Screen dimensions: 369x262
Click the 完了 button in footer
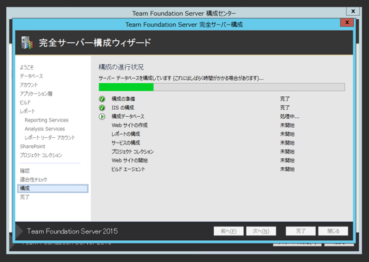(x=301, y=231)
